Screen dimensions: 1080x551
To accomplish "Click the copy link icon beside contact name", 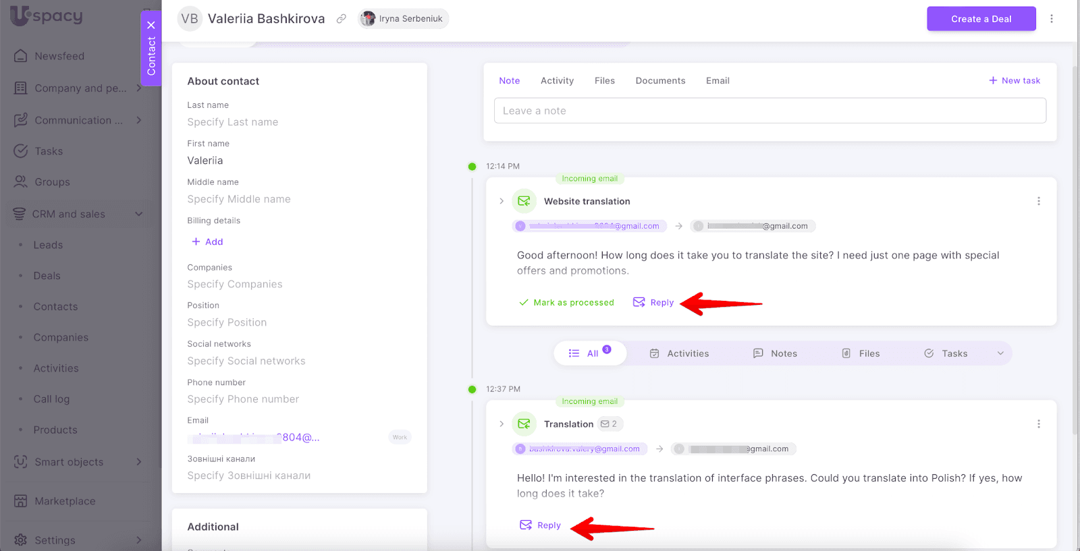I will pos(342,19).
